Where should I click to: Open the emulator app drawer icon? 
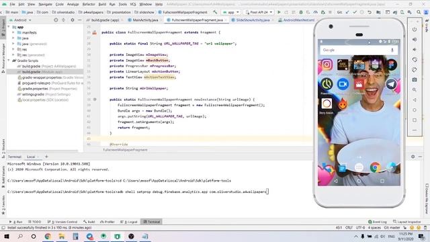point(359,167)
